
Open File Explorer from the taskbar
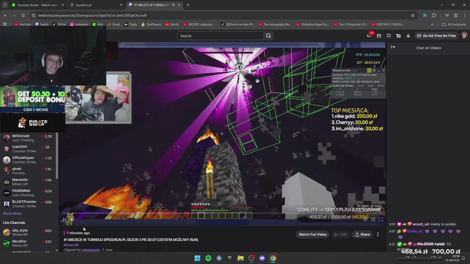(241, 258)
